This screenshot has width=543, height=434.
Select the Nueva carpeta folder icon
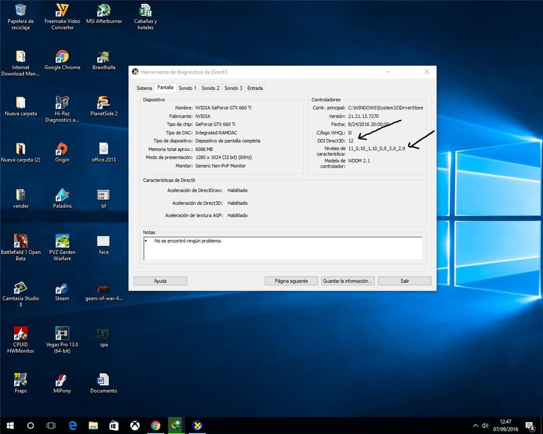tap(21, 107)
